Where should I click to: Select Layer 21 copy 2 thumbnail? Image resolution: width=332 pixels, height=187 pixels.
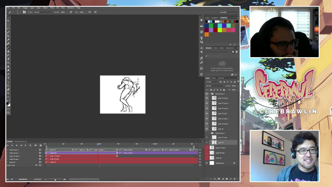click(x=212, y=148)
